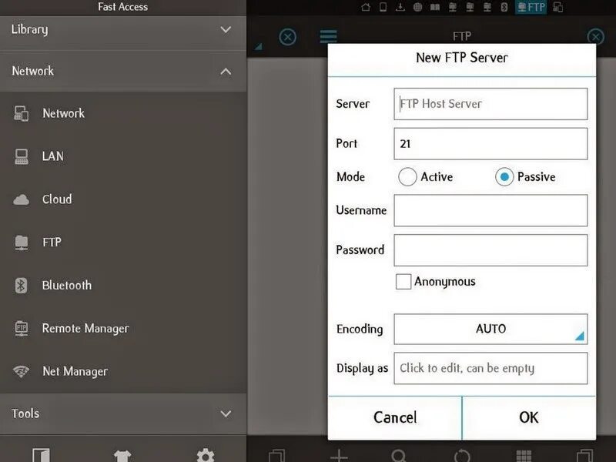The image size is (616, 462).
Task: Switch to the highlighted FTP tab
Action: pos(531,7)
